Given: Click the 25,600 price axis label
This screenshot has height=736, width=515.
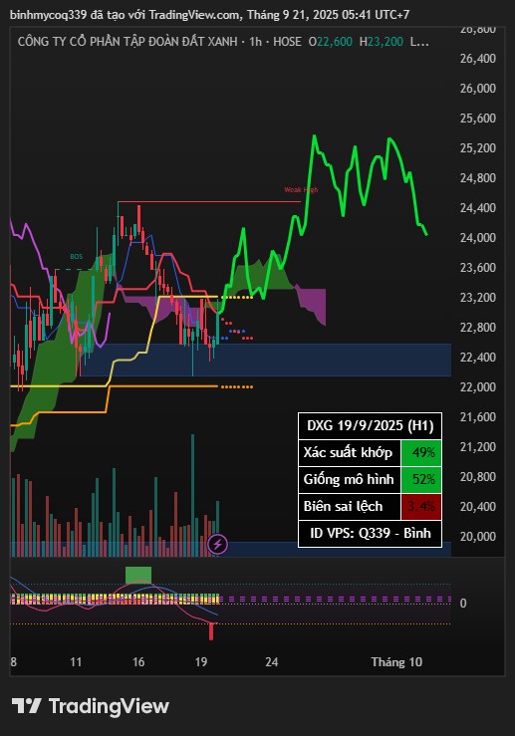Looking at the screenshot, I should click(x=477, y=119).
